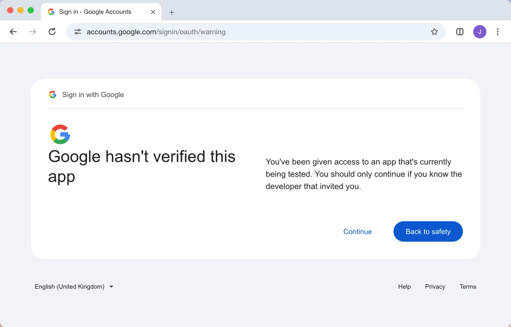Click the large Google G logo
Screen dimensions: 511x327
coord(60,135)
